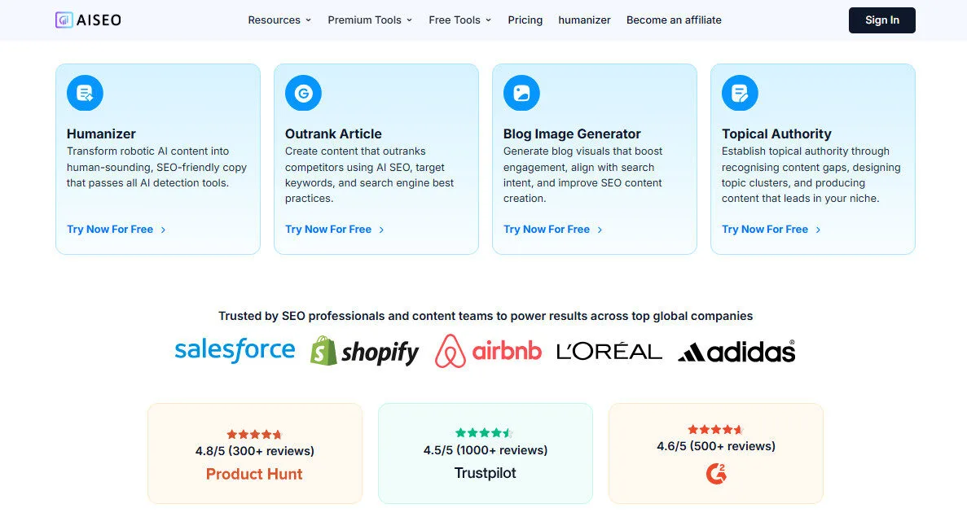Click the Salesforce logo
The height and width of the screenshot is (517, 967).
pyautogui.click(x=235, y=350)
